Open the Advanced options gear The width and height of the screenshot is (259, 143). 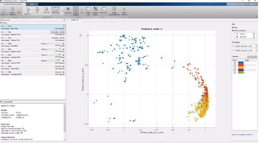(68, 10)
